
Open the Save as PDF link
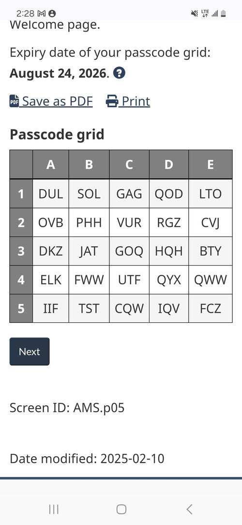point(51,101)
